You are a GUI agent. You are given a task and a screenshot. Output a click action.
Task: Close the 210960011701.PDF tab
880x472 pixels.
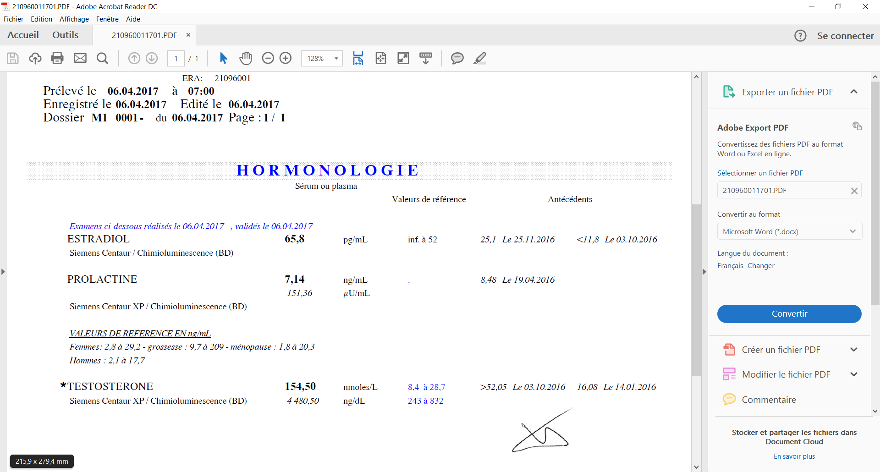pyautogui.click(x=188, y=35)
